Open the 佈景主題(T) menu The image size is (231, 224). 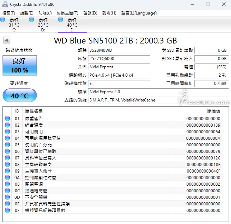tap(67, 13)
